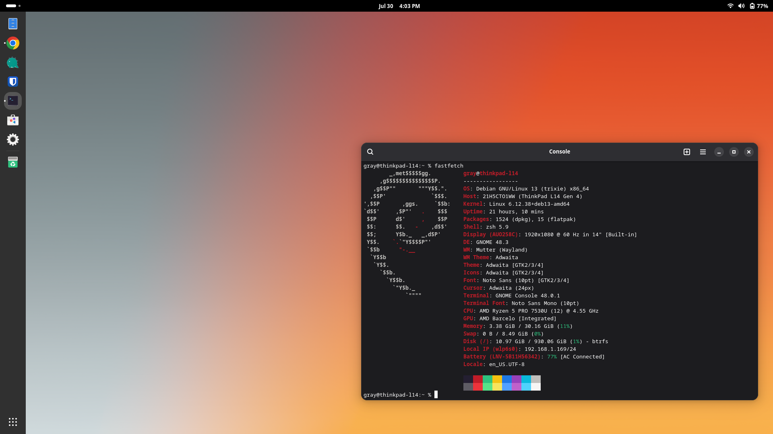The height and width of the screenshot is (434, 773).
Task: Open the Software store icon in the dock
Action: point(13,120)
